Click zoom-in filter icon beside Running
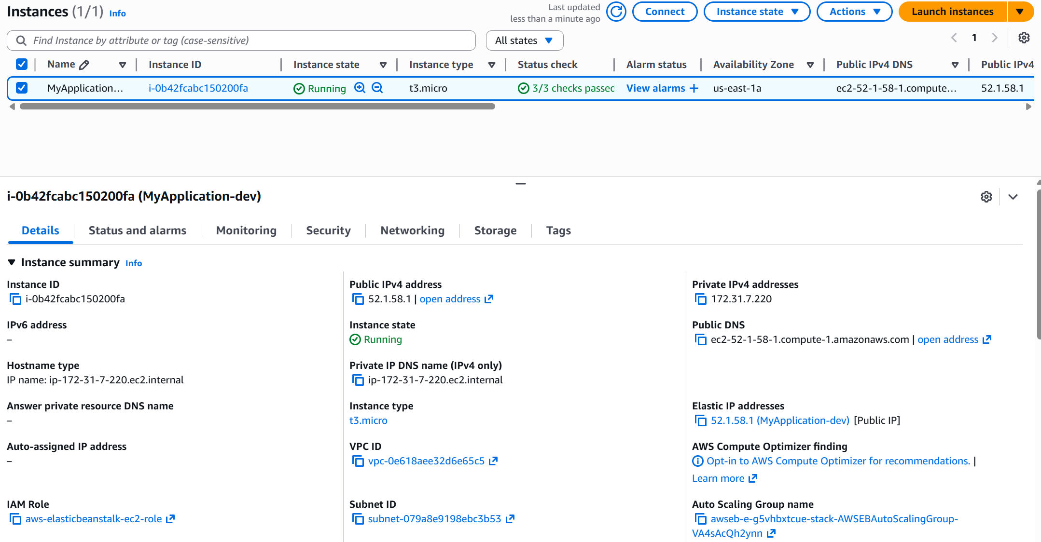 pyautogui.click(x=360, y=88)
